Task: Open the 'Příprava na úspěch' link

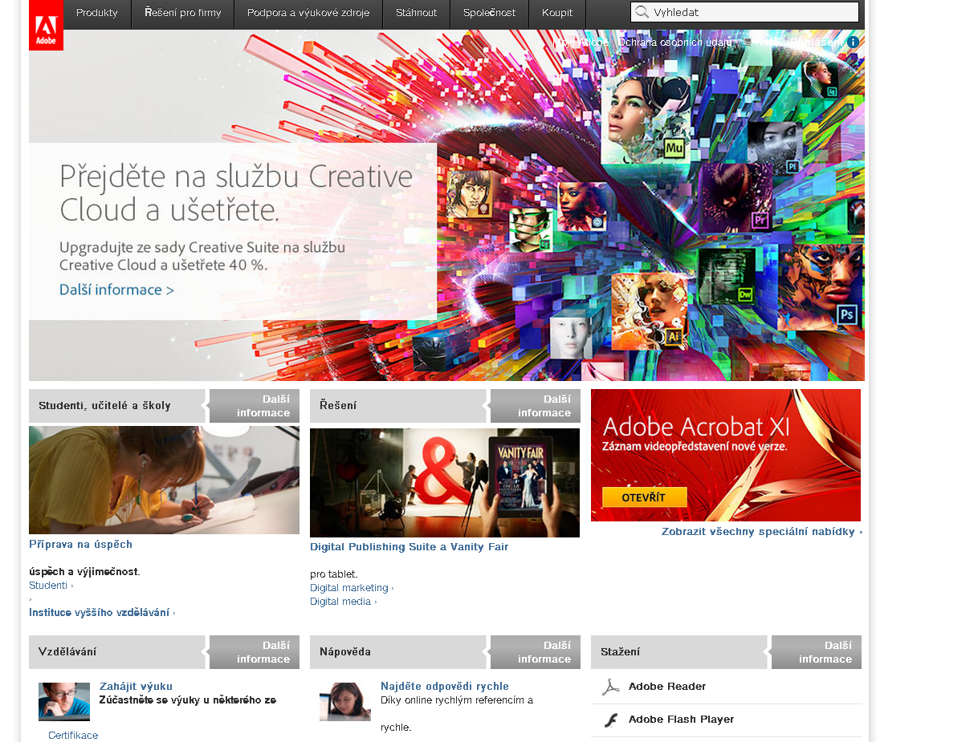Action: pos(80,544)
